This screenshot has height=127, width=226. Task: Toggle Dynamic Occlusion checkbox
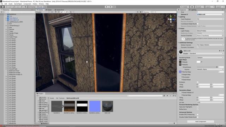(x=198, y=47)
